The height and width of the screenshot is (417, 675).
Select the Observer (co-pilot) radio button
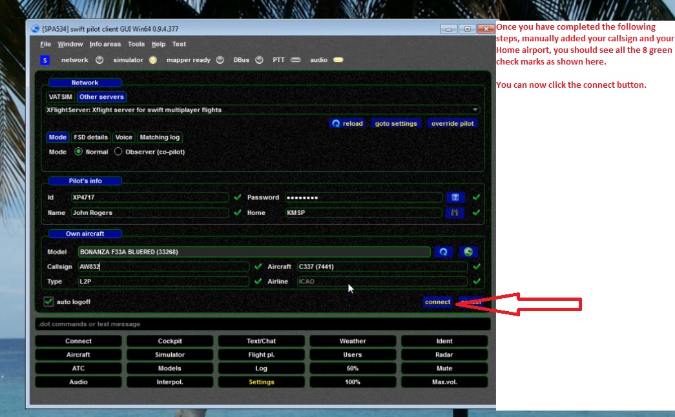click(x=118, y=152)
